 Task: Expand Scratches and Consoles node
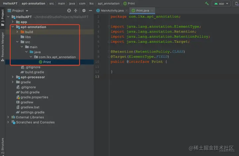pos(8,122)
